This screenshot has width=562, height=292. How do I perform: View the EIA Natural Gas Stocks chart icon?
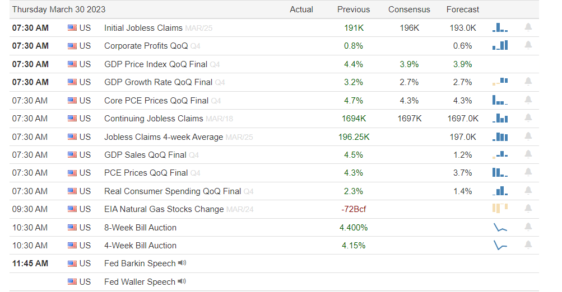[x=500, y=209]
